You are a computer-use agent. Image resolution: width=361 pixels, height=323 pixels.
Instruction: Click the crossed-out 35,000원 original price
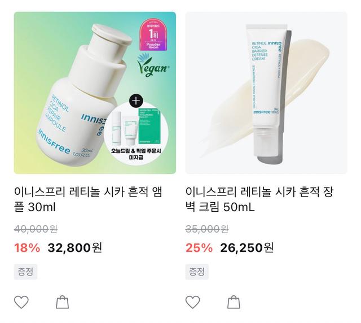tap(207, 229)
